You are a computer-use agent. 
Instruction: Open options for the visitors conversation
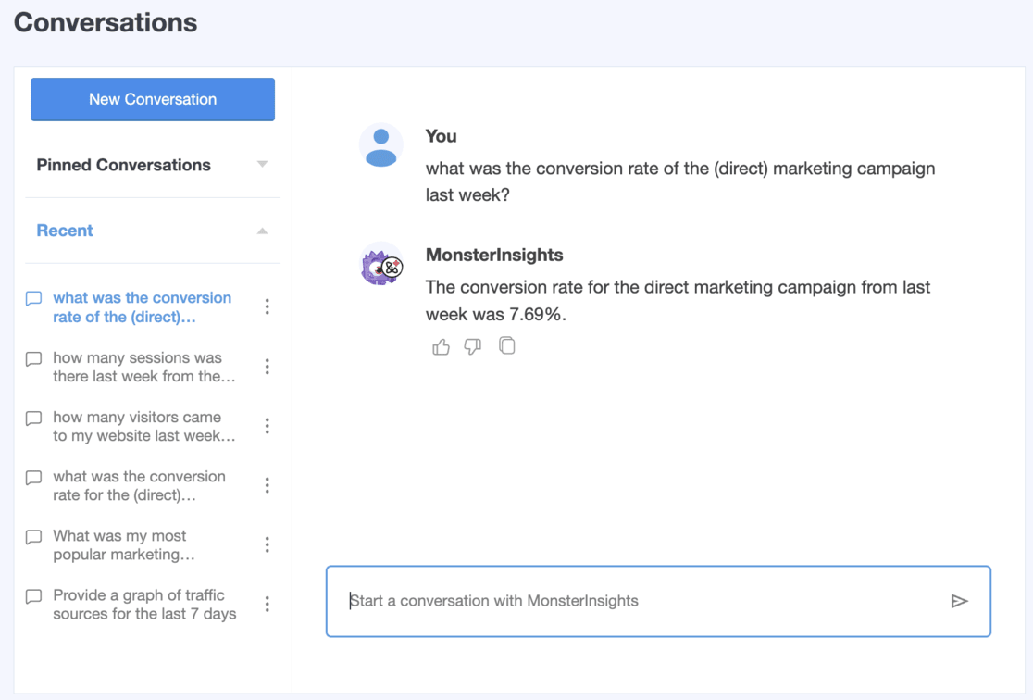click(x=267, y=426)
